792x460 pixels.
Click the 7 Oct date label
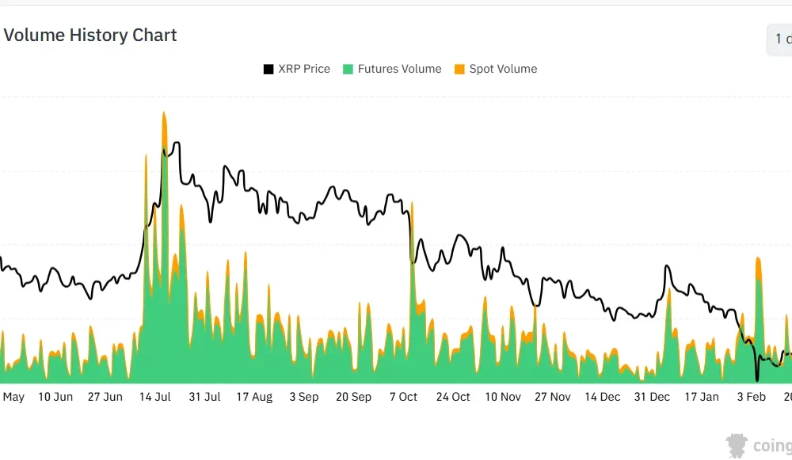[x=403, y=397]
